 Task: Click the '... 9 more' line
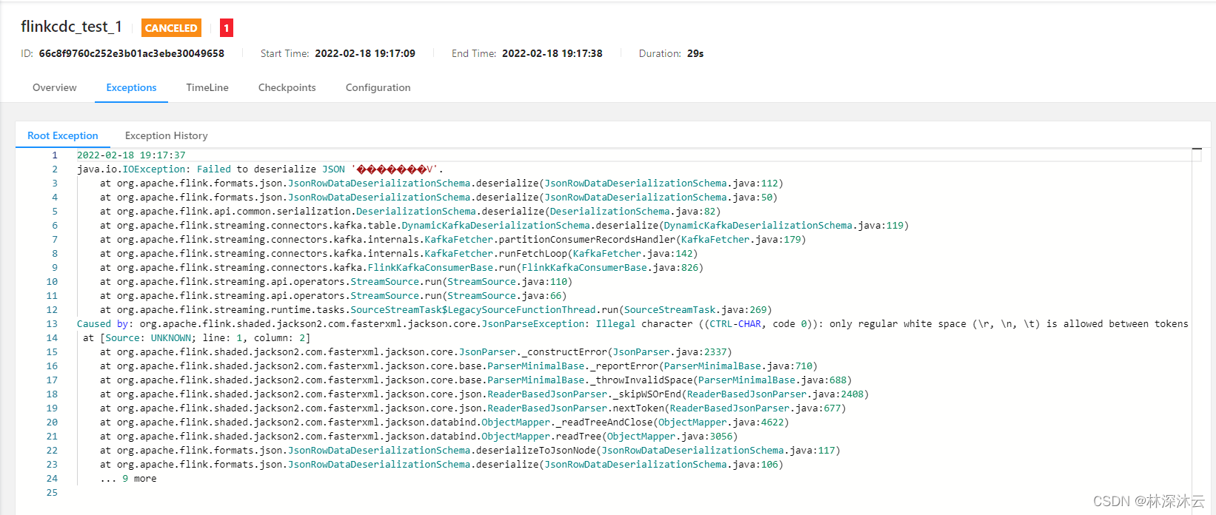click(128, 479)
